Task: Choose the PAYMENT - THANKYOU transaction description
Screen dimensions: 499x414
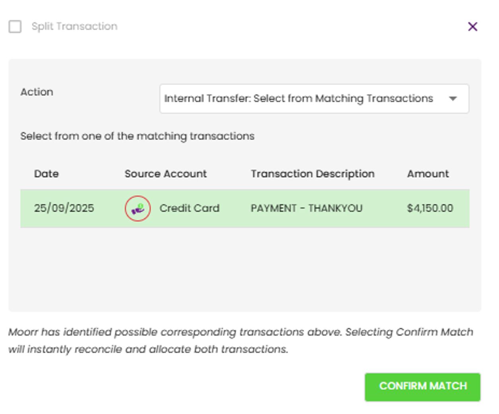Action: point(307,208)
